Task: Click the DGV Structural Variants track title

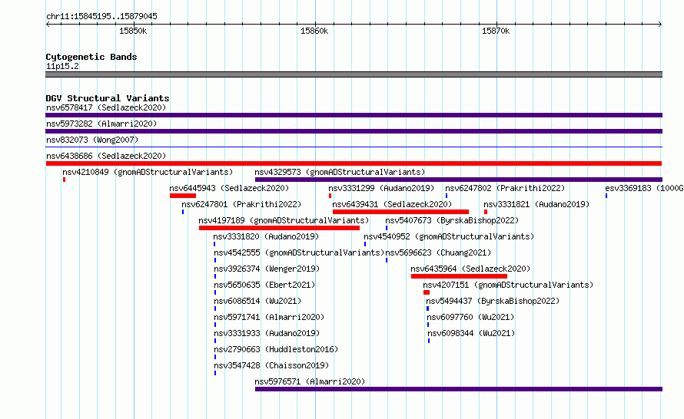Action: 108,98
